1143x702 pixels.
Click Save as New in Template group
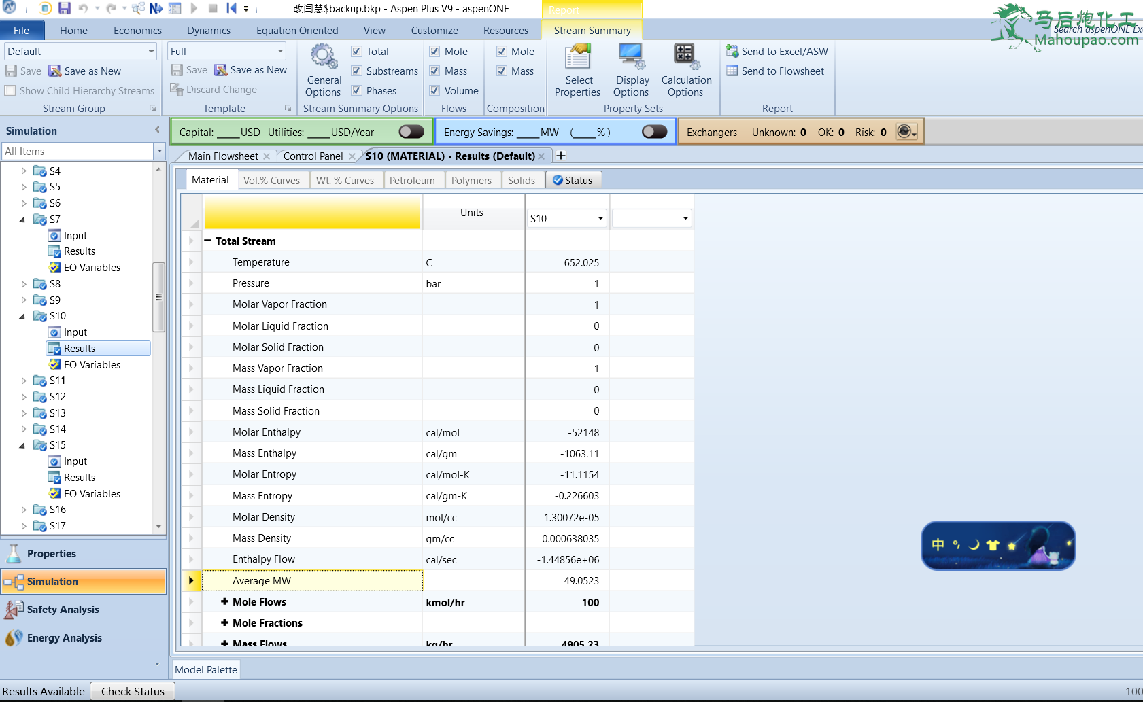click(251, 70)
